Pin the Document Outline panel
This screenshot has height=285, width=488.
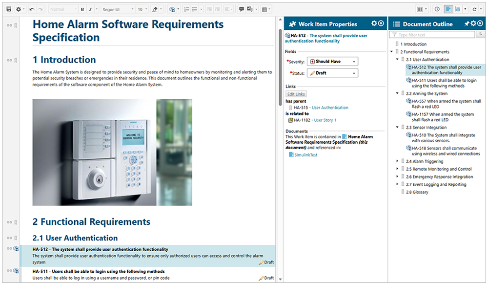click(x=467, y=23)
